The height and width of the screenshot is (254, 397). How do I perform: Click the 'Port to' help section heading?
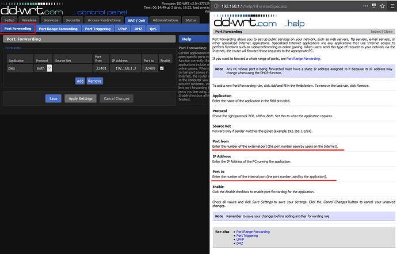point(219,171)
